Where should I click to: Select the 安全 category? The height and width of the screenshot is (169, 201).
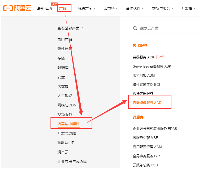click(x=61, y=77)
